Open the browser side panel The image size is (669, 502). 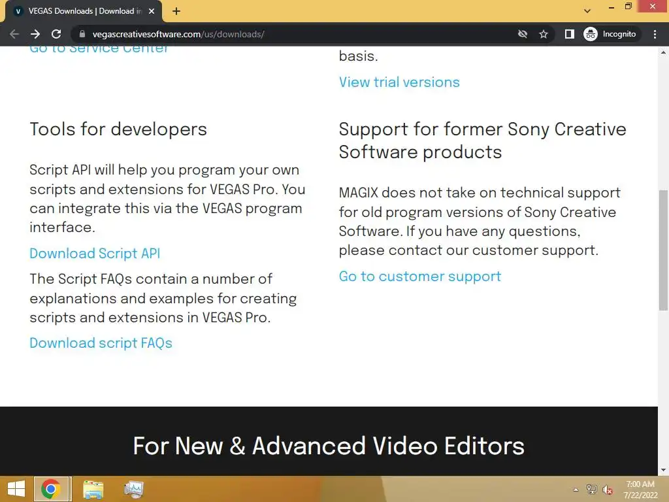pos(569,34)
